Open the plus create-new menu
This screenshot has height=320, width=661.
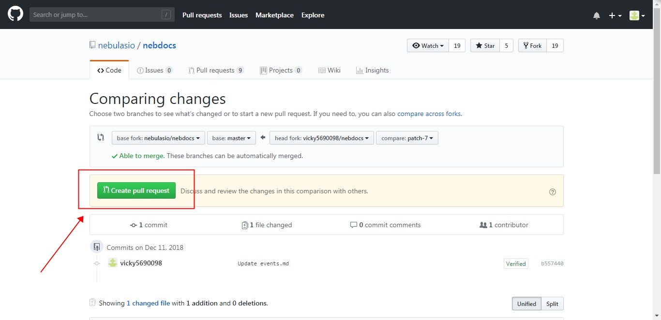click(x=615, y=15)
